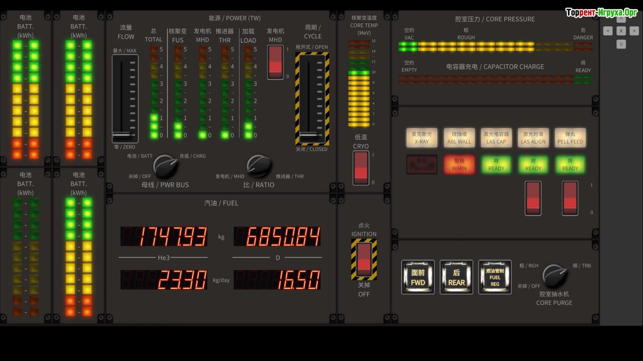Toggle the CRYO switch
Screen dimensions: 643x361
(361, 168)
